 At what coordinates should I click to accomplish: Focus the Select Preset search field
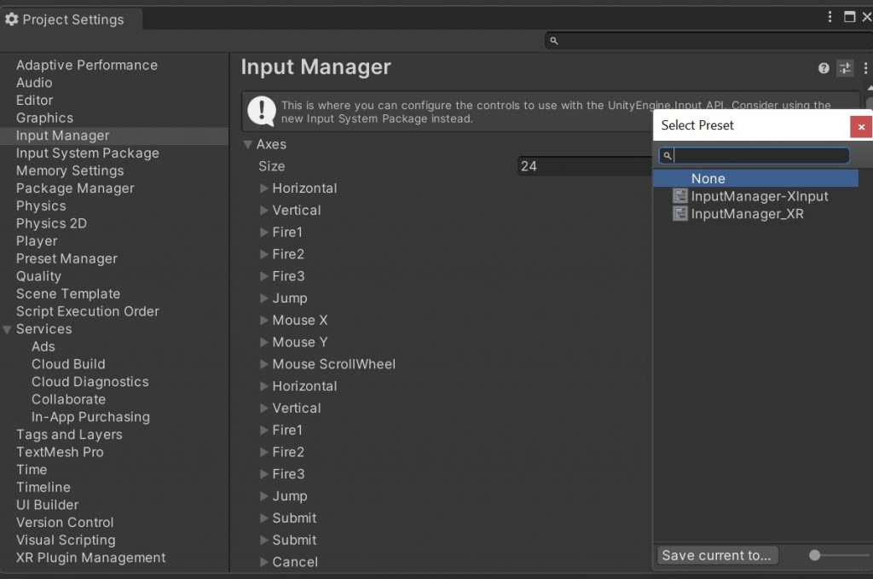pos(754,156)
